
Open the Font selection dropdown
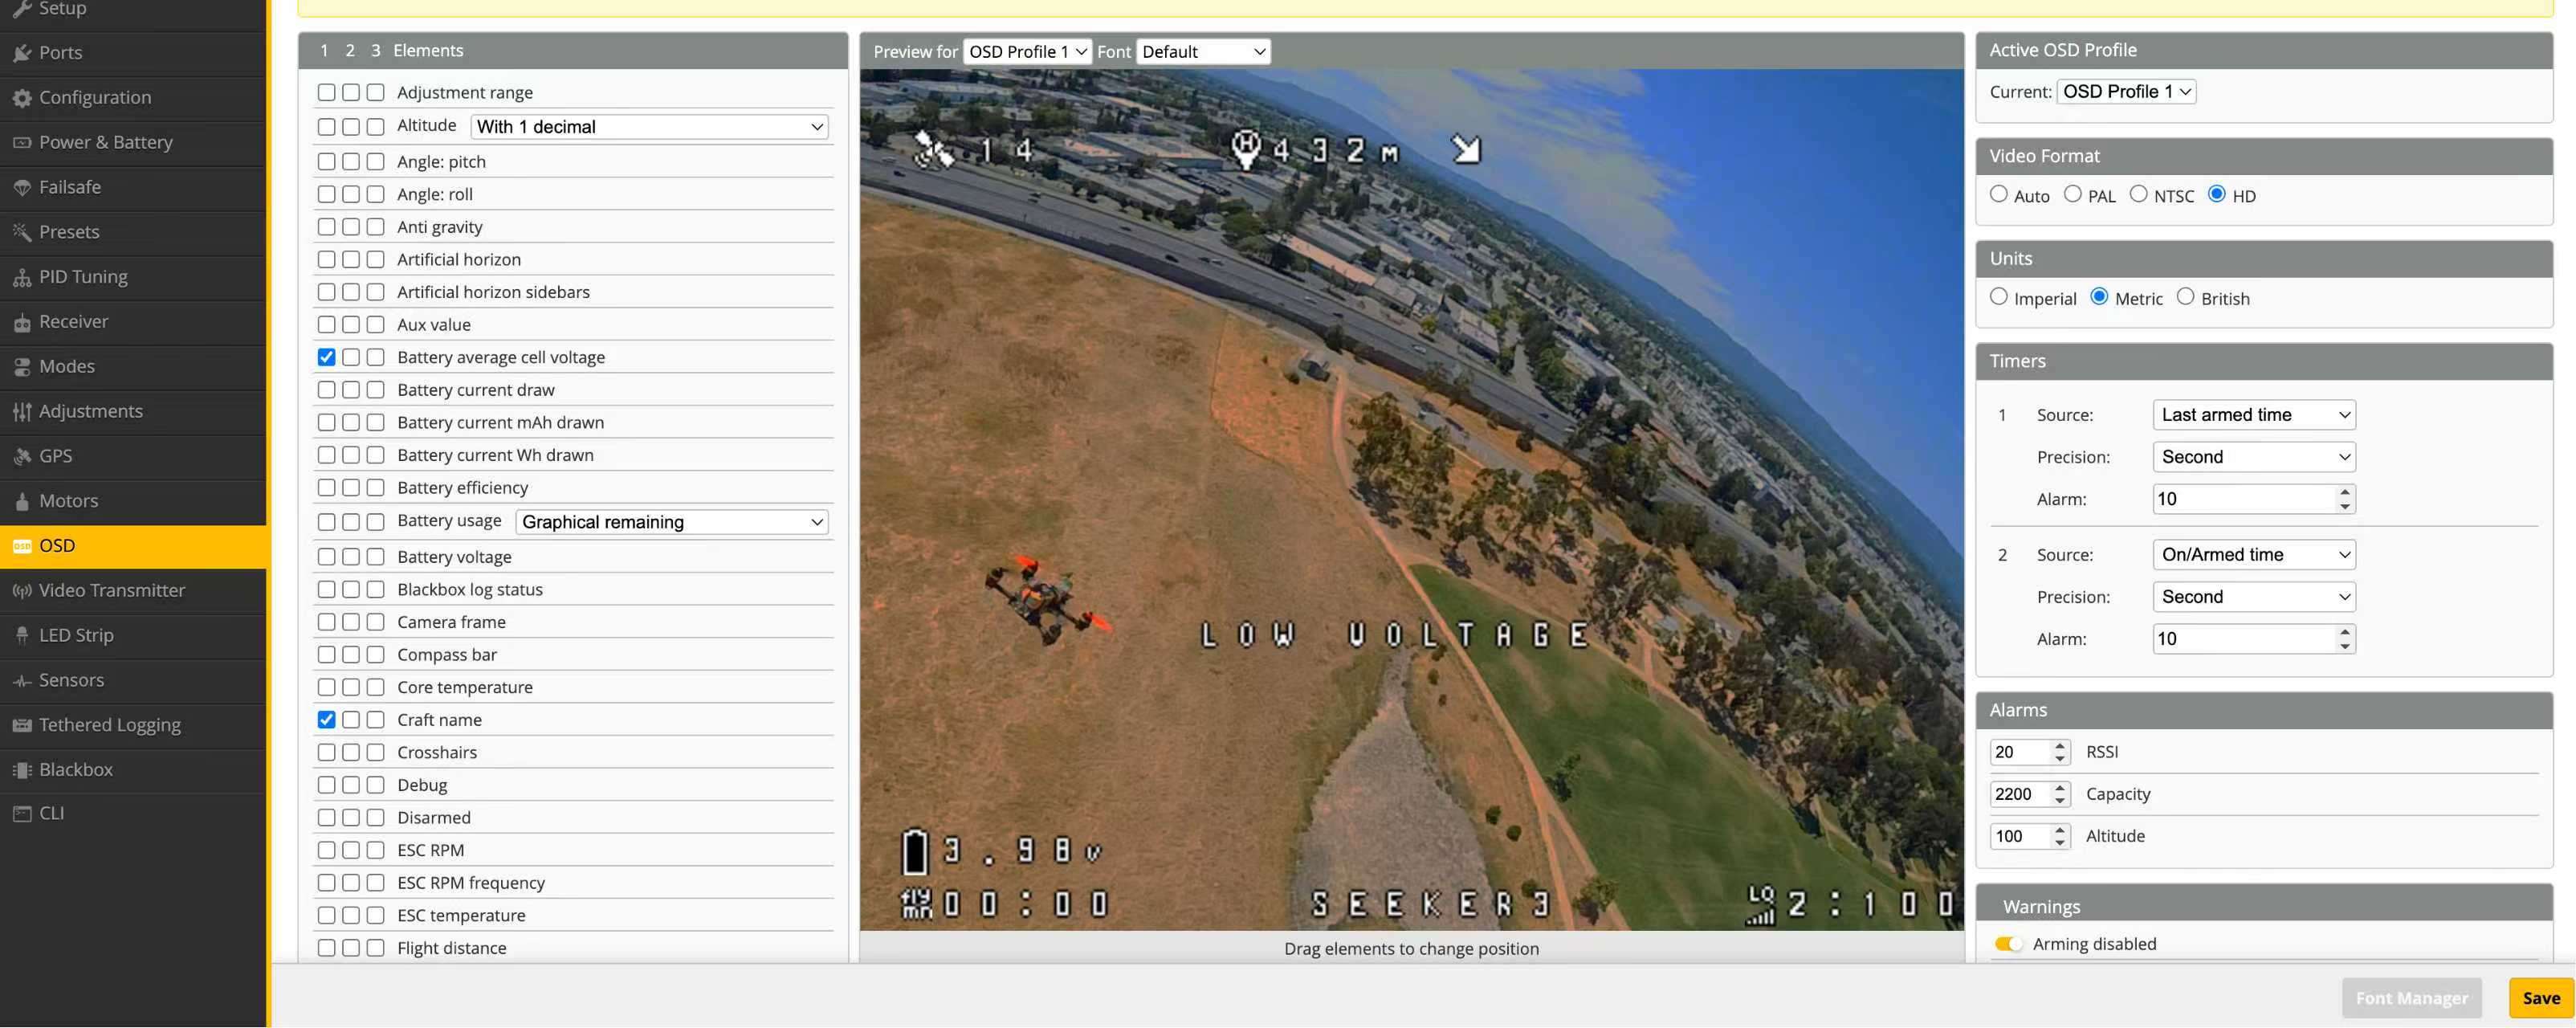point(1203,51)
